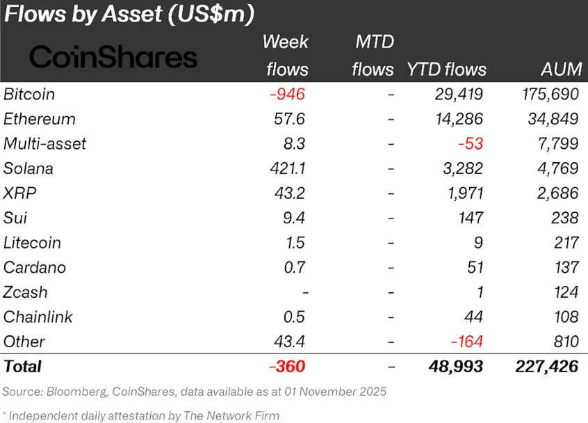Select the XRP row label
This screenshot has width=588, height=423.
coord(19,193)
